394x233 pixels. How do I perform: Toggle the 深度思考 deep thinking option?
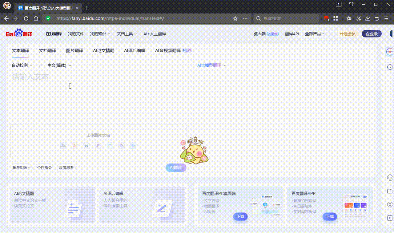(66, 168)
